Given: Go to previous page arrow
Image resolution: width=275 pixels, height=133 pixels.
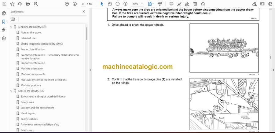Looking at the screenshot, I should [x=67, y=4].
